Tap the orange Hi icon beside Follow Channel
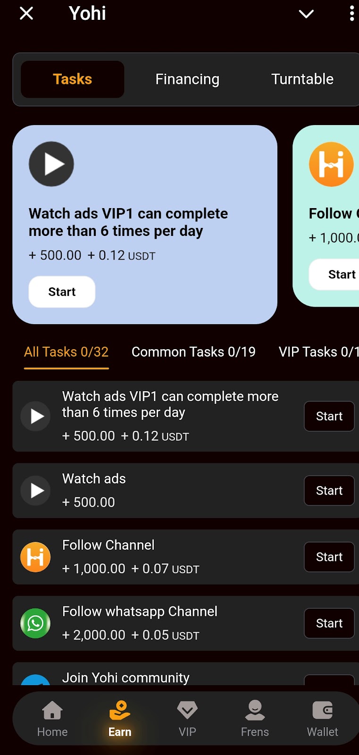This screenshot has height=755, width=359. 35,557
